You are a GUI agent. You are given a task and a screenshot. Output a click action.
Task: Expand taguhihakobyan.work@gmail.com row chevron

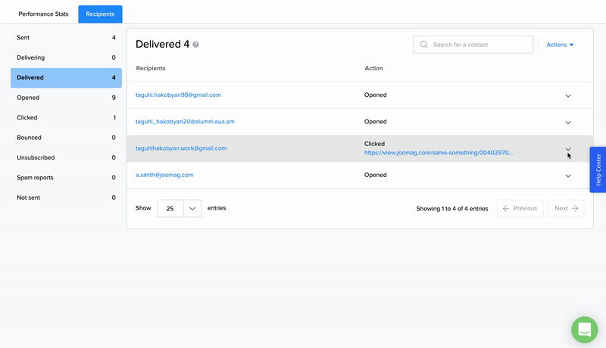568,148
